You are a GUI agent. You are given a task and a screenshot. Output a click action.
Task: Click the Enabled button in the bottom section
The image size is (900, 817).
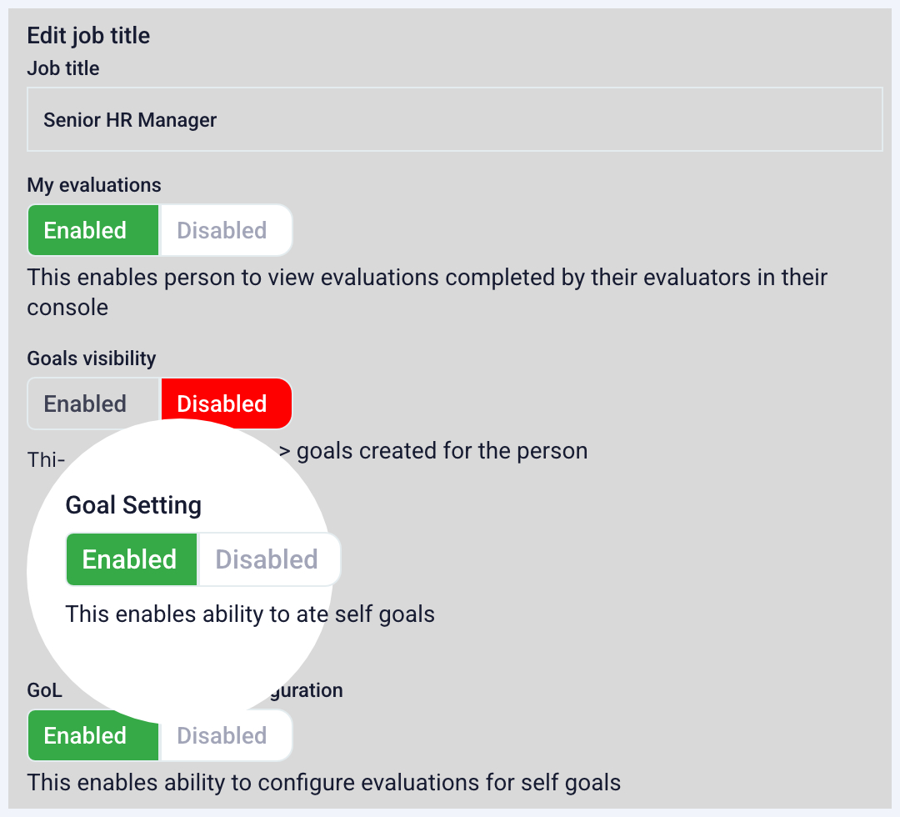pos(92,735)
